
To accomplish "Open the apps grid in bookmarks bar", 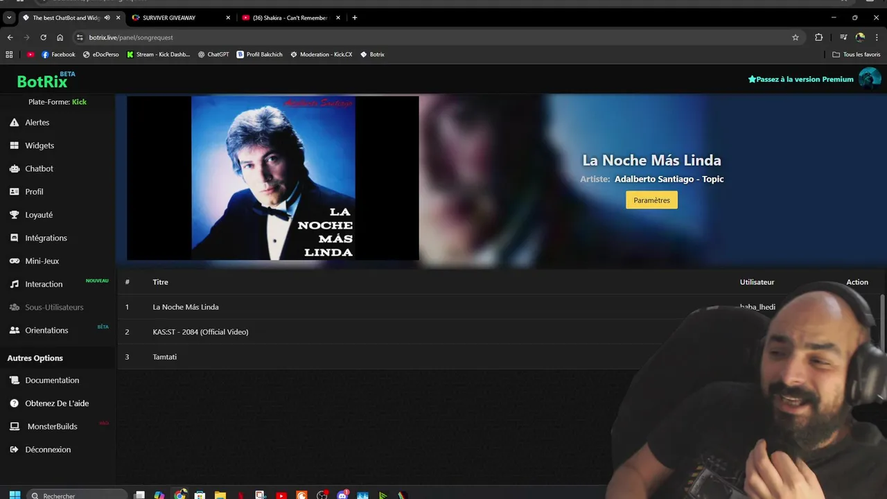I will [9, 54].
